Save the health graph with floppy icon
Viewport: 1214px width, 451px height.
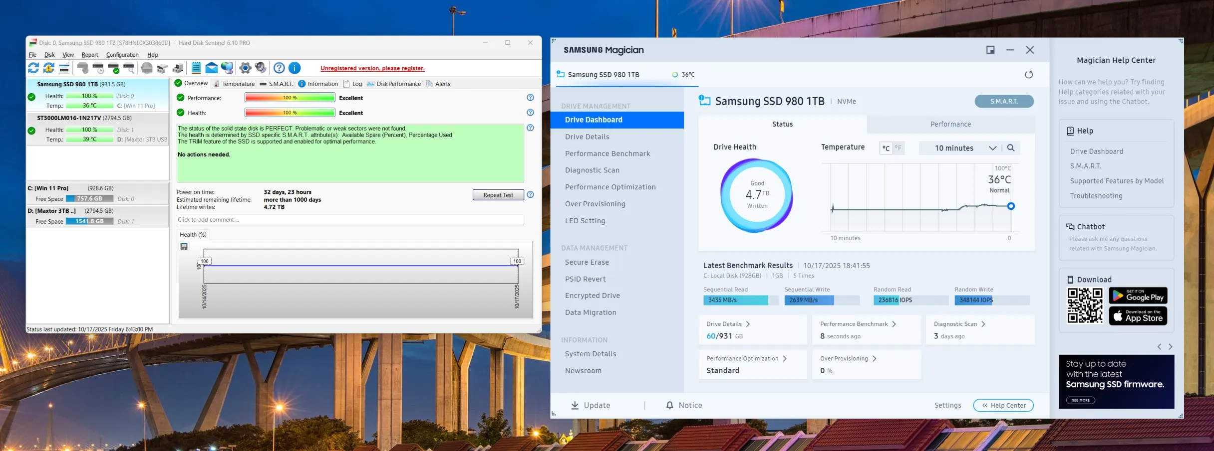[x=184, y=247]
